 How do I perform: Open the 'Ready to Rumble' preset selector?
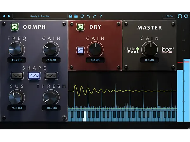click(x=40, y=16)
